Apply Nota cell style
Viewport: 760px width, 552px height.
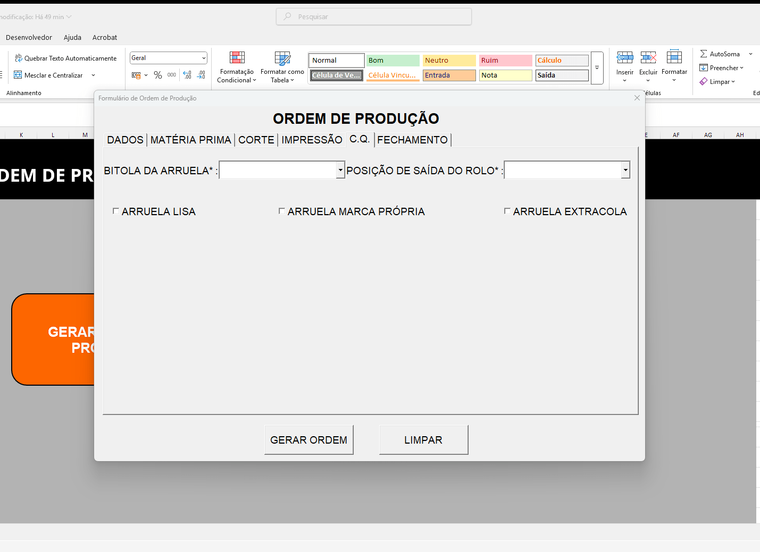pos(506,75)
